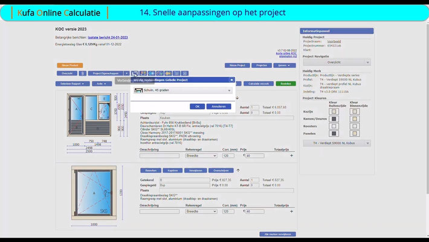Click the Overzicht toolbar button
Viewport: 429px width, 242px height.
point(67,73)
